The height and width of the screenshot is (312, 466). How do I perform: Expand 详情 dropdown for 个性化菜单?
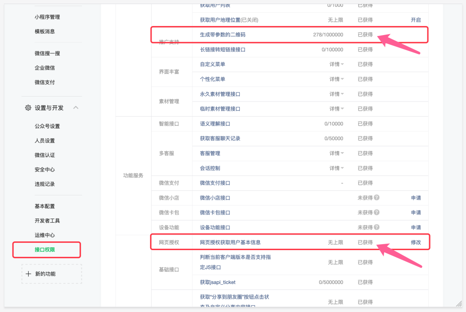(x=336, y=79)
